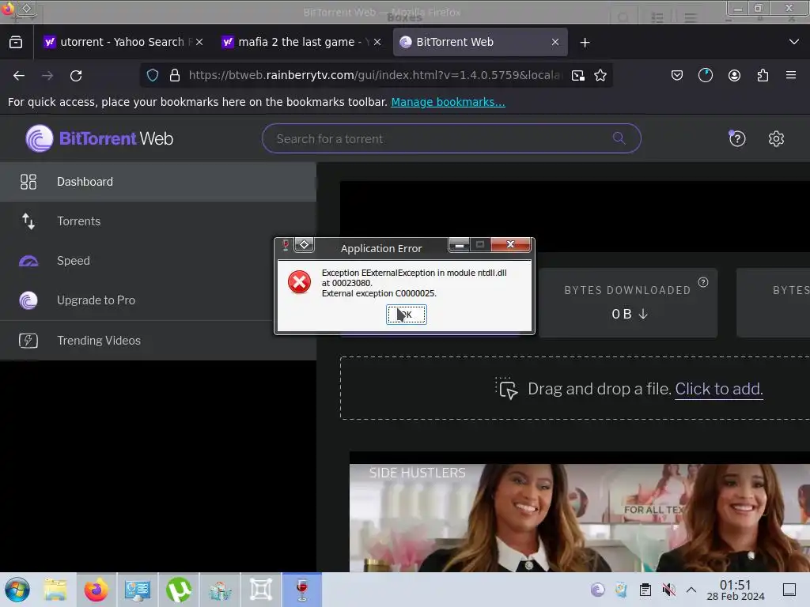Go back in Firefox
The image size is (810, 607).
tap(19, 75)
